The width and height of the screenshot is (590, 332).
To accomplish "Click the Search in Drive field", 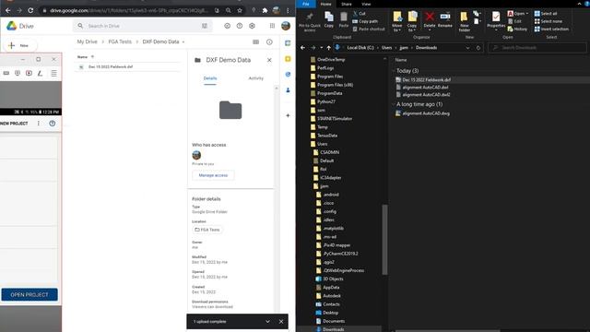I will coord(143,26).
